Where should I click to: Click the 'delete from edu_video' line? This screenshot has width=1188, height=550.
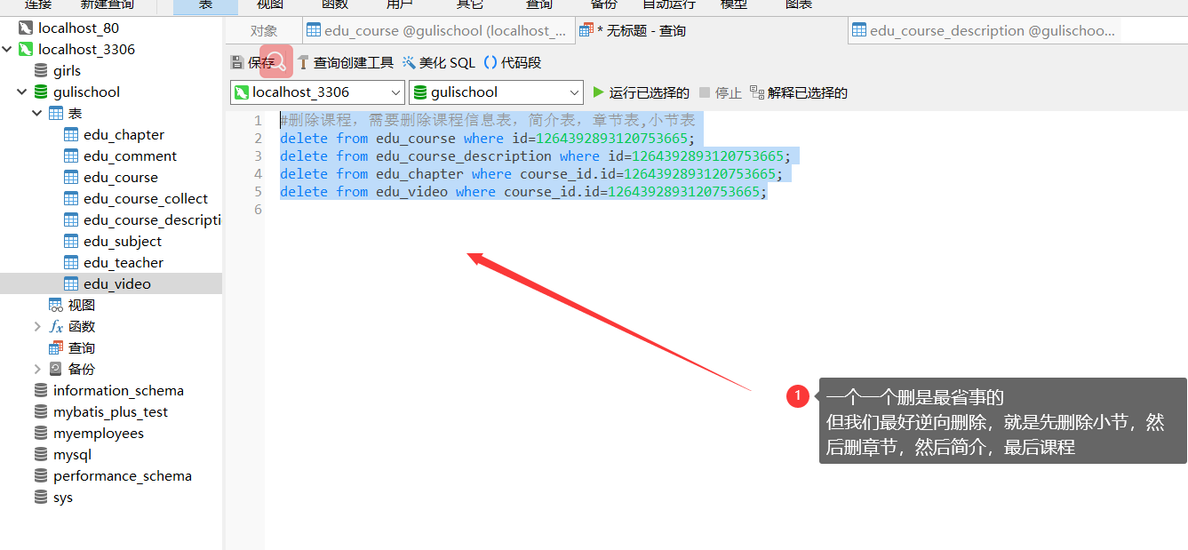pos(523,192)
